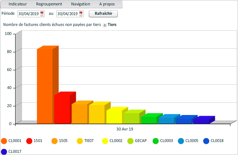Select the gold TIE07 bar
Screen dimensions: 238x155
[97, 114]
